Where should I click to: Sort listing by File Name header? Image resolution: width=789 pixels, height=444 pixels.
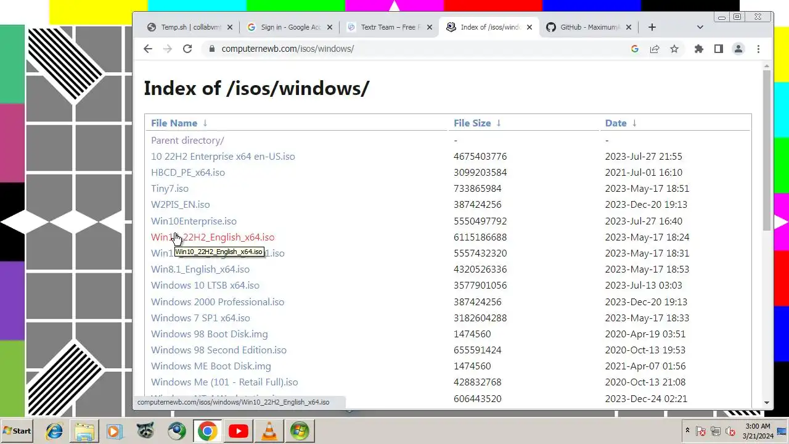(174, 123)
